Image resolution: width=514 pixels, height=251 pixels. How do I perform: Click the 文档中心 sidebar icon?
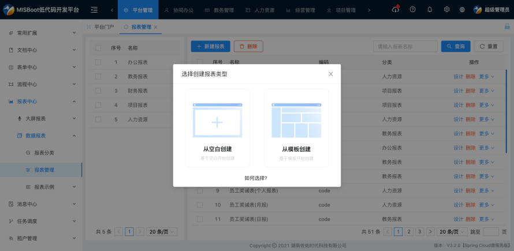point(11,50)
